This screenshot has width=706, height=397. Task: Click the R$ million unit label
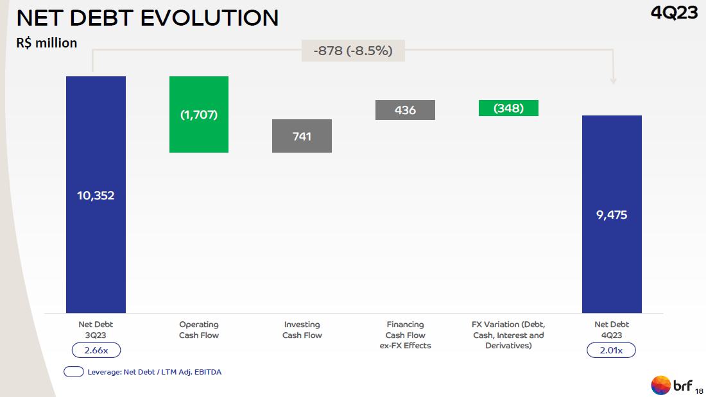tap(47, 43)
